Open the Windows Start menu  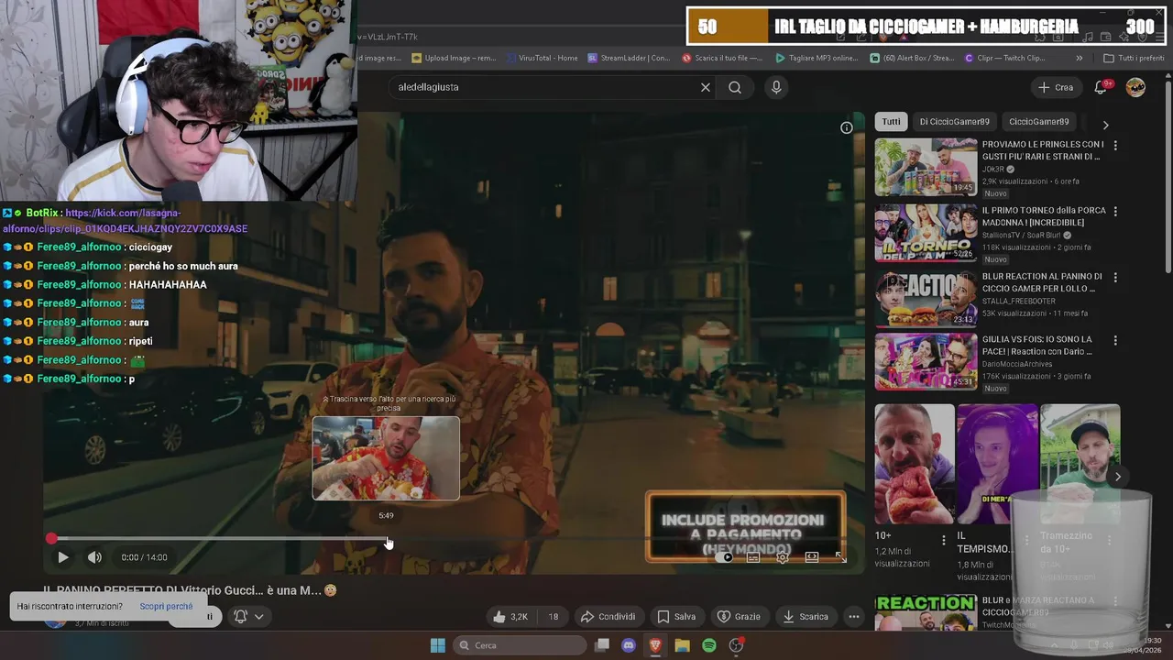point(438,645)
